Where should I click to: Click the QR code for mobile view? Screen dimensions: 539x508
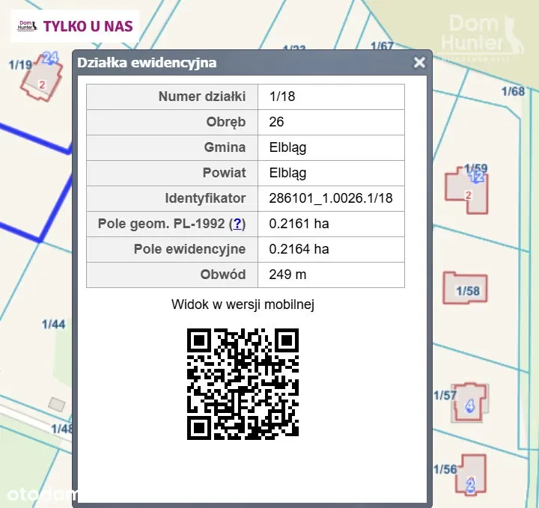[x=243, y=383]
